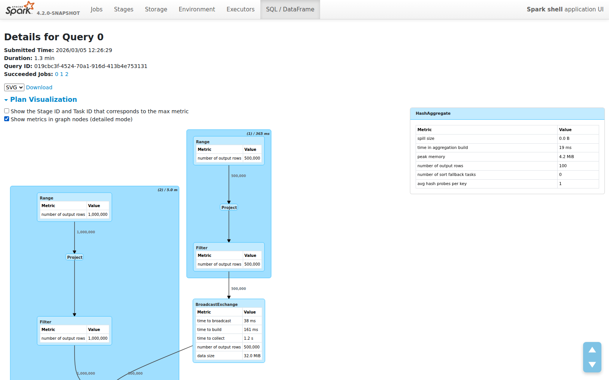Open succeeded job 1 link
This screenshot has height=380, width=609.
[x=62, y=74]
